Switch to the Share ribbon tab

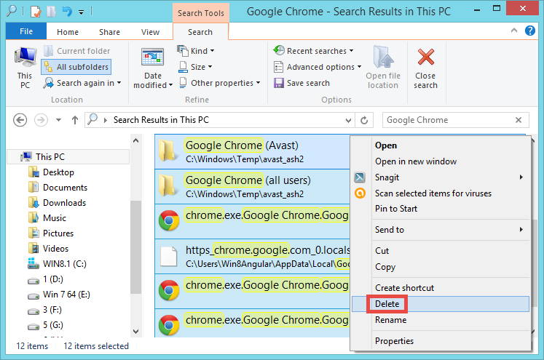(x=110, y=32)
